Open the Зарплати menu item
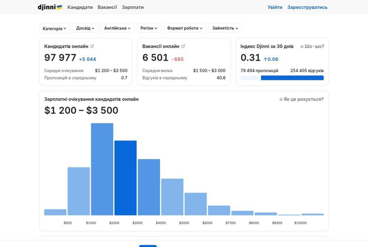This screenshot has width=368, height=247. pos(133,8)
